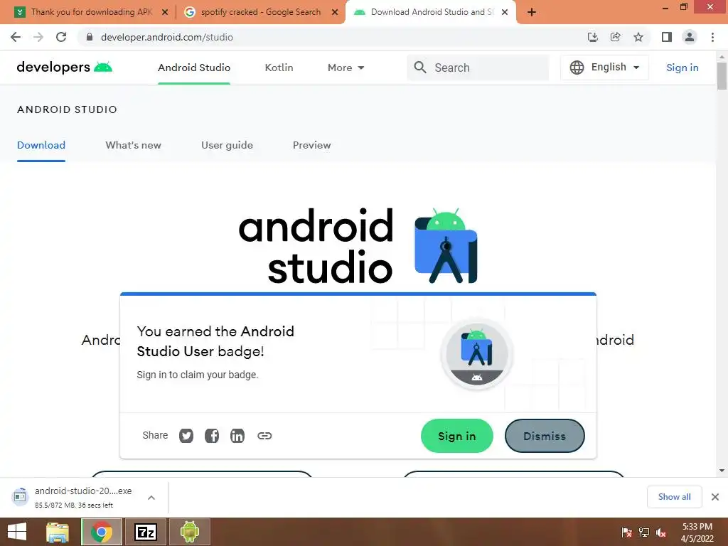Screen dimensions: 728x546
Task: Open the English language dropdown
Action: (604, 68)
